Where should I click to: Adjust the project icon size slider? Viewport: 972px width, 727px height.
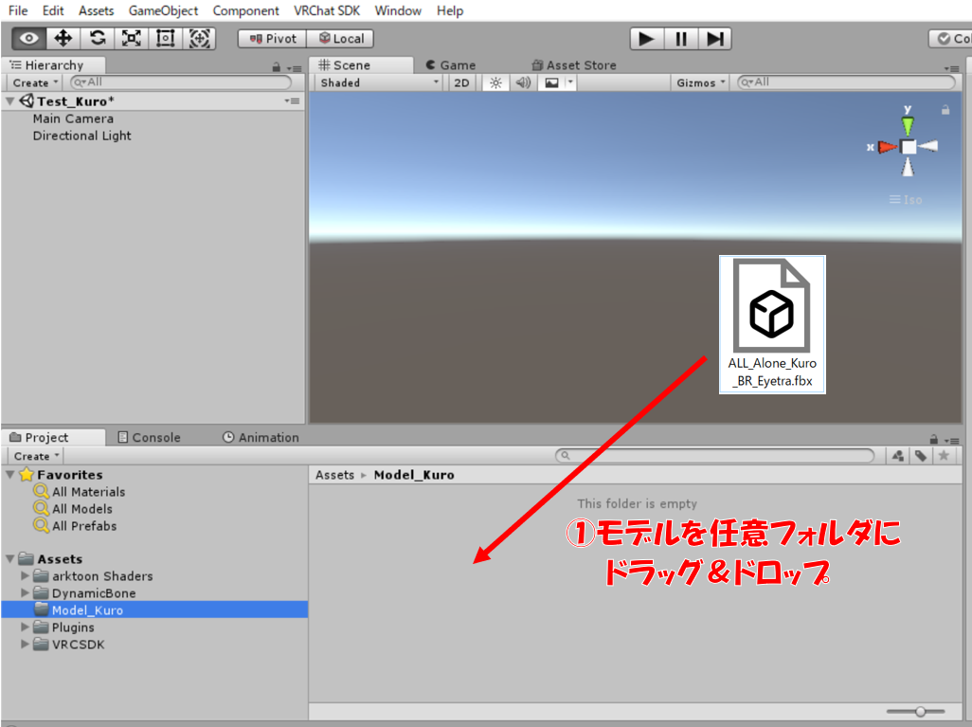[x=917, y=711]
